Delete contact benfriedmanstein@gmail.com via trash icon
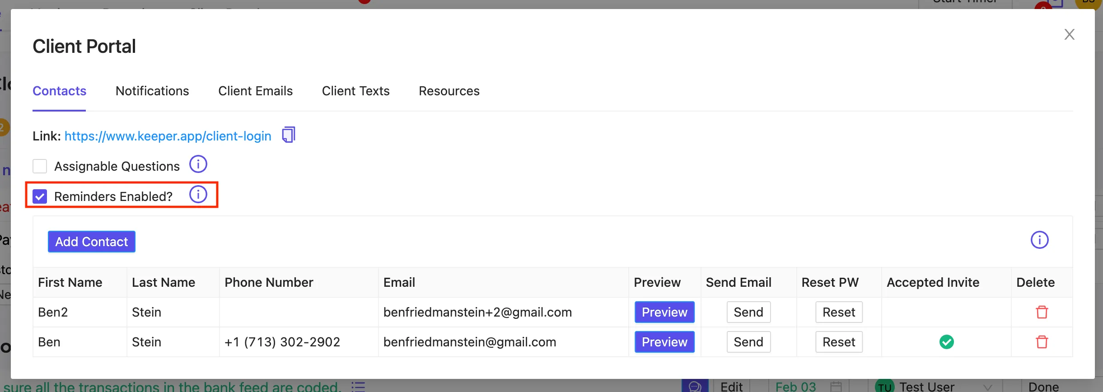Image resolution: width=1103 pixels, height=392 pixels. (x=1042, y=342)
